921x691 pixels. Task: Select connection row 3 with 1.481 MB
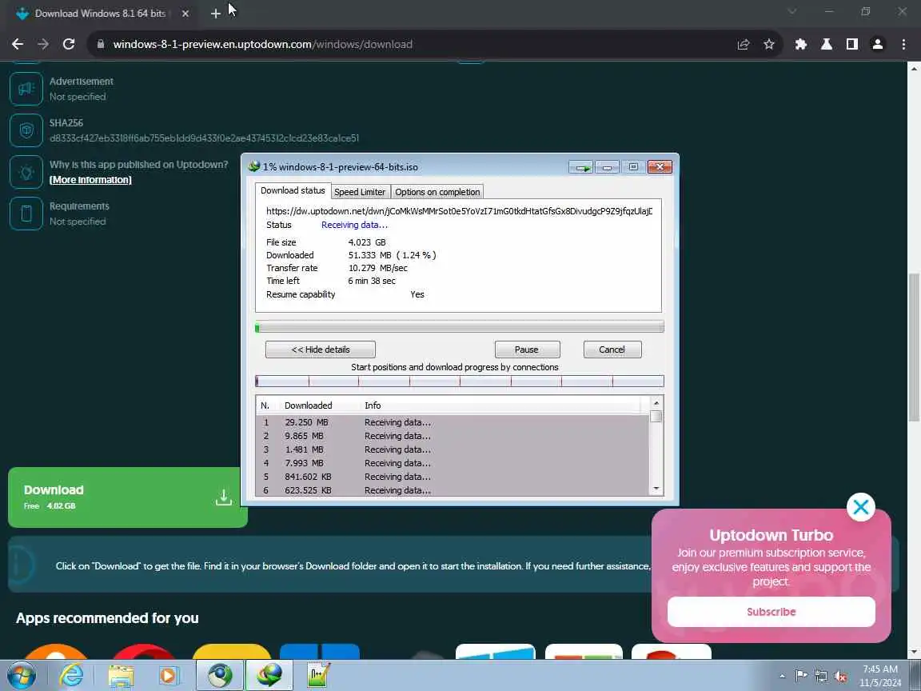453,449
